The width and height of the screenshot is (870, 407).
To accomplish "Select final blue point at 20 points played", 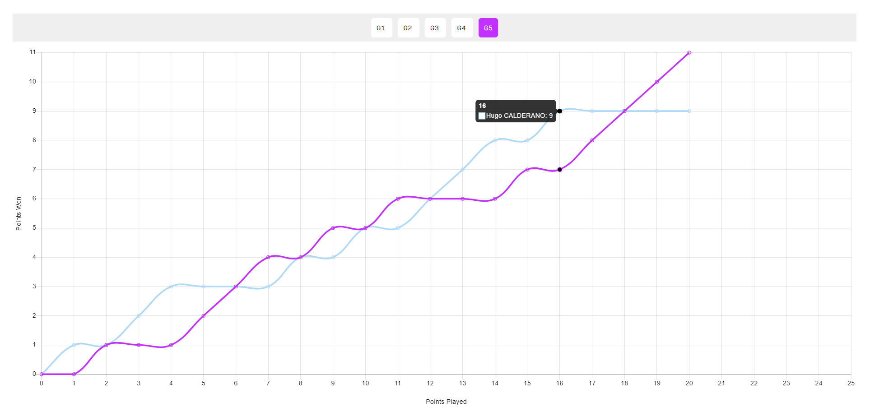I will pos(689,111).
